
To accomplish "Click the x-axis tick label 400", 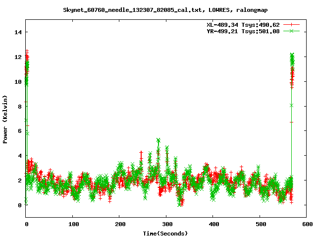I will pos(214,224).
